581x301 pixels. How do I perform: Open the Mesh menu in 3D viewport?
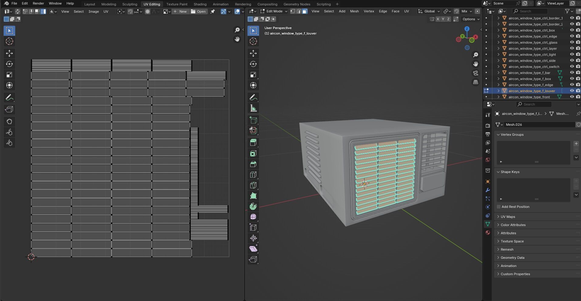tap(354, 11)
